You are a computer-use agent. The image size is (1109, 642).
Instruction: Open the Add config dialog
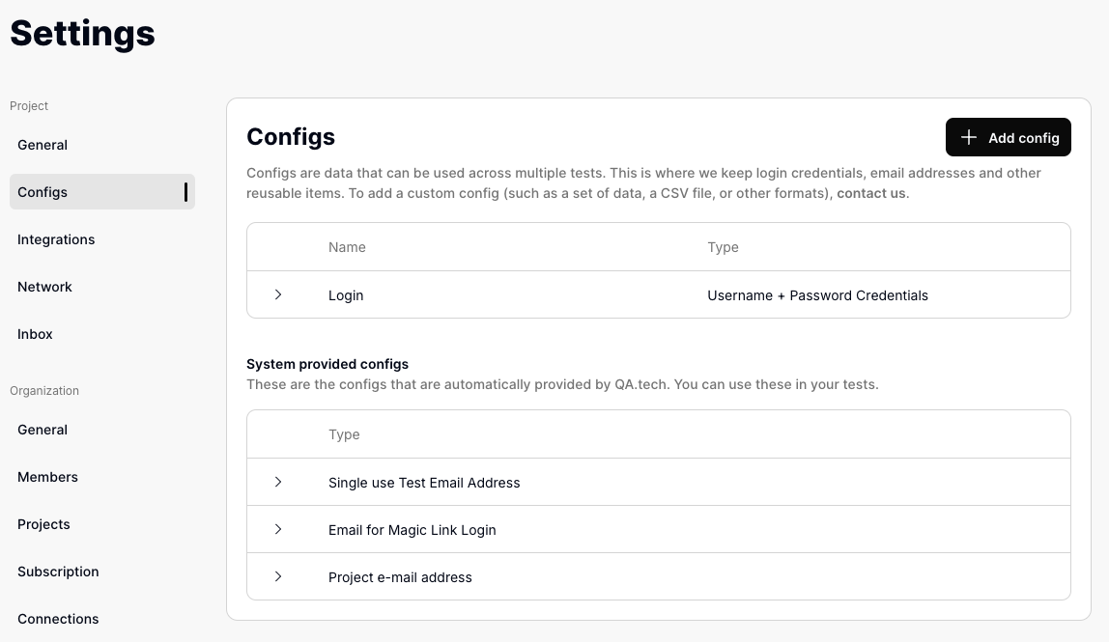(1009, 137)
